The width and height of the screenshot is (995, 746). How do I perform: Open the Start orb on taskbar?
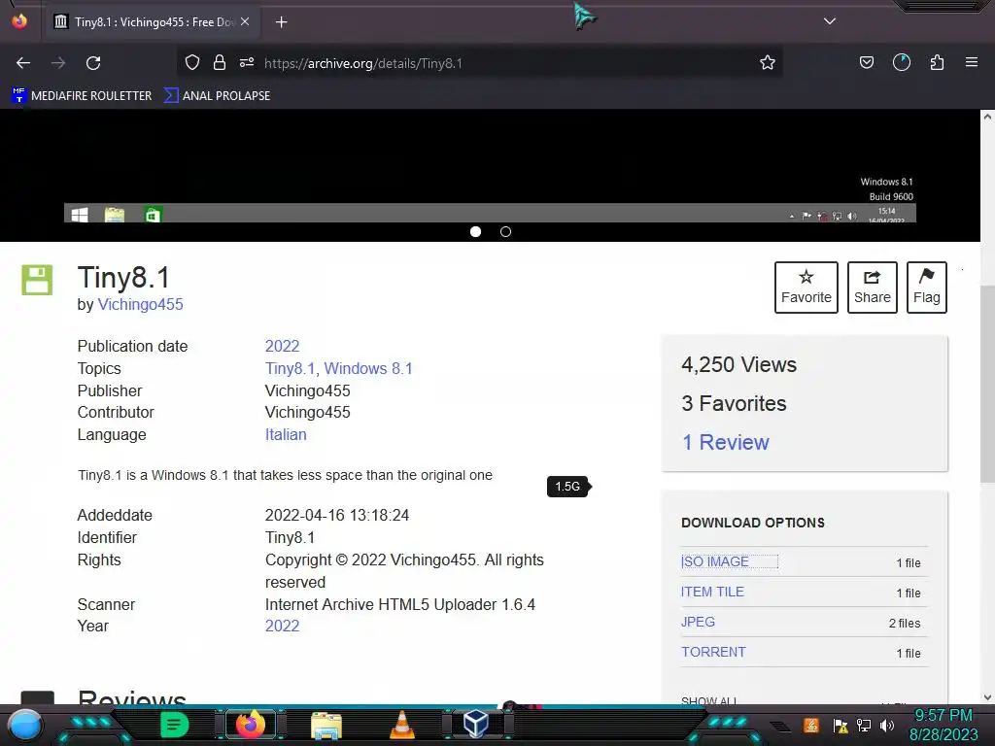pos(25,726)
